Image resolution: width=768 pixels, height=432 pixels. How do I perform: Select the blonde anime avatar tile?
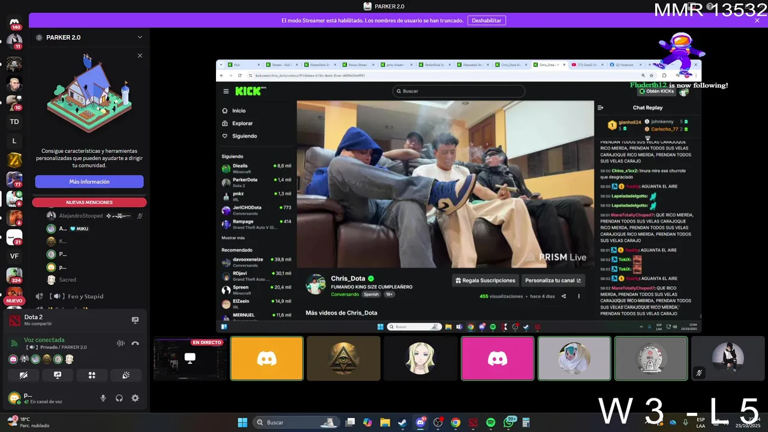tap(420, 359)
